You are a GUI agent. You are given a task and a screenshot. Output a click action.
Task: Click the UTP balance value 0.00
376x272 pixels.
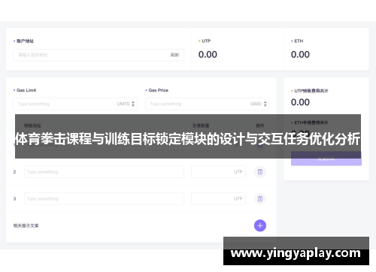(208, 54)
